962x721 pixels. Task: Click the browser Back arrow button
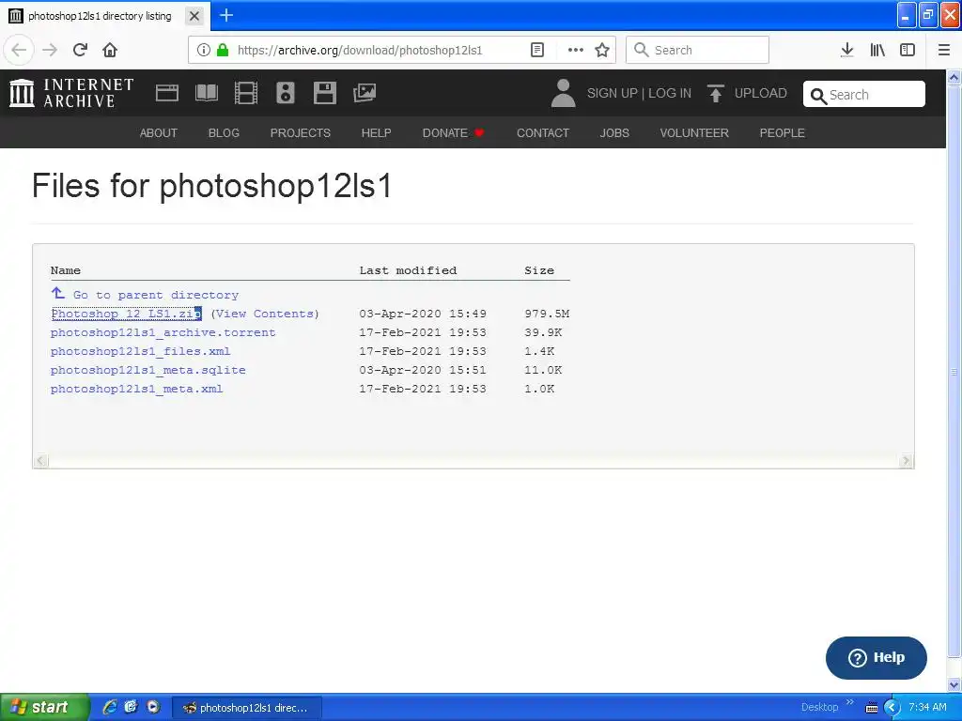coord(19,50)
